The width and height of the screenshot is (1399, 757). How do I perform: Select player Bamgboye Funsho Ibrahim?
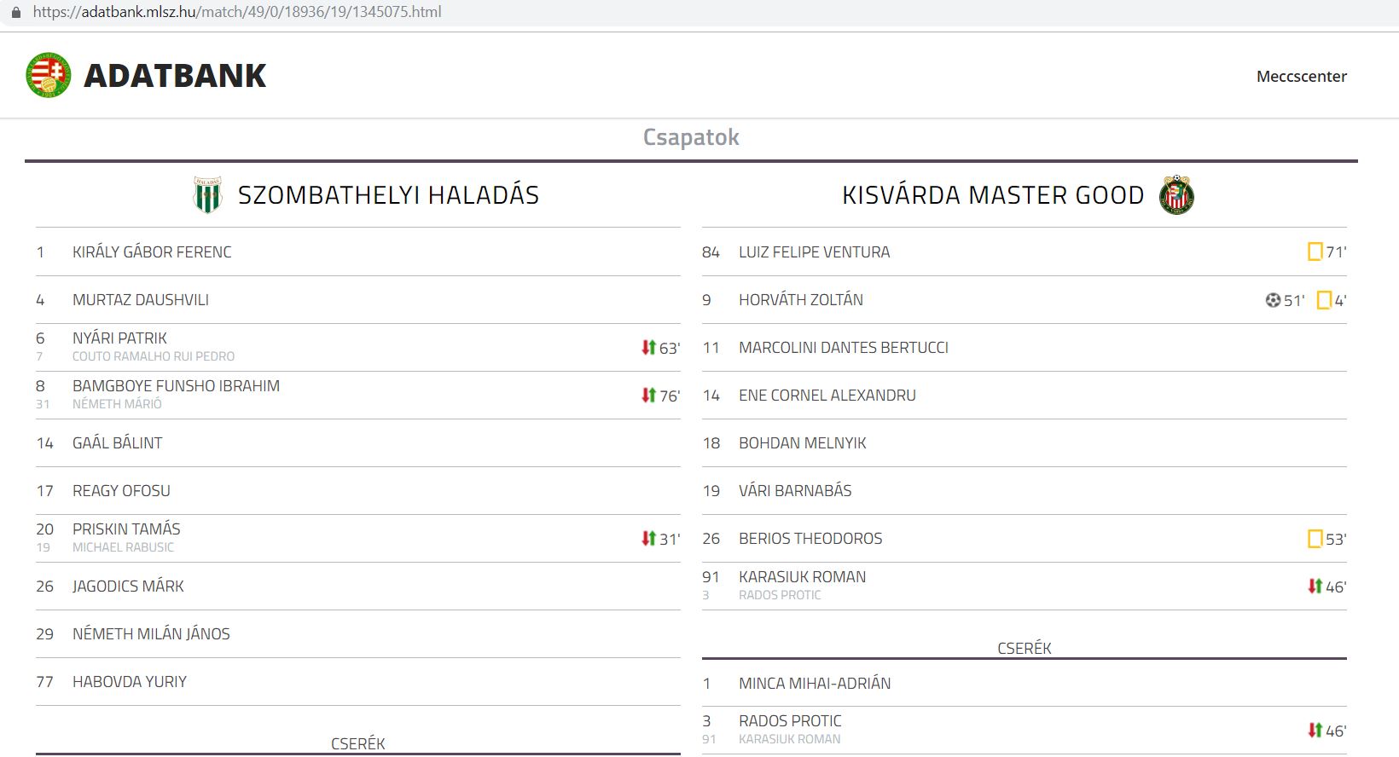click(x=176, y=385)
